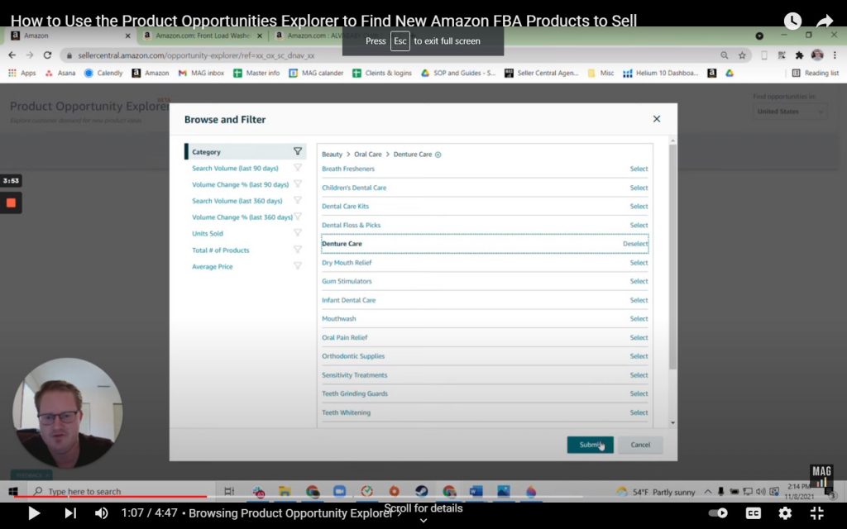The image size is (847, 529).
Task: Switch to Front Load Washer tab
Action: pyautogui.click(x=203, y=36)
